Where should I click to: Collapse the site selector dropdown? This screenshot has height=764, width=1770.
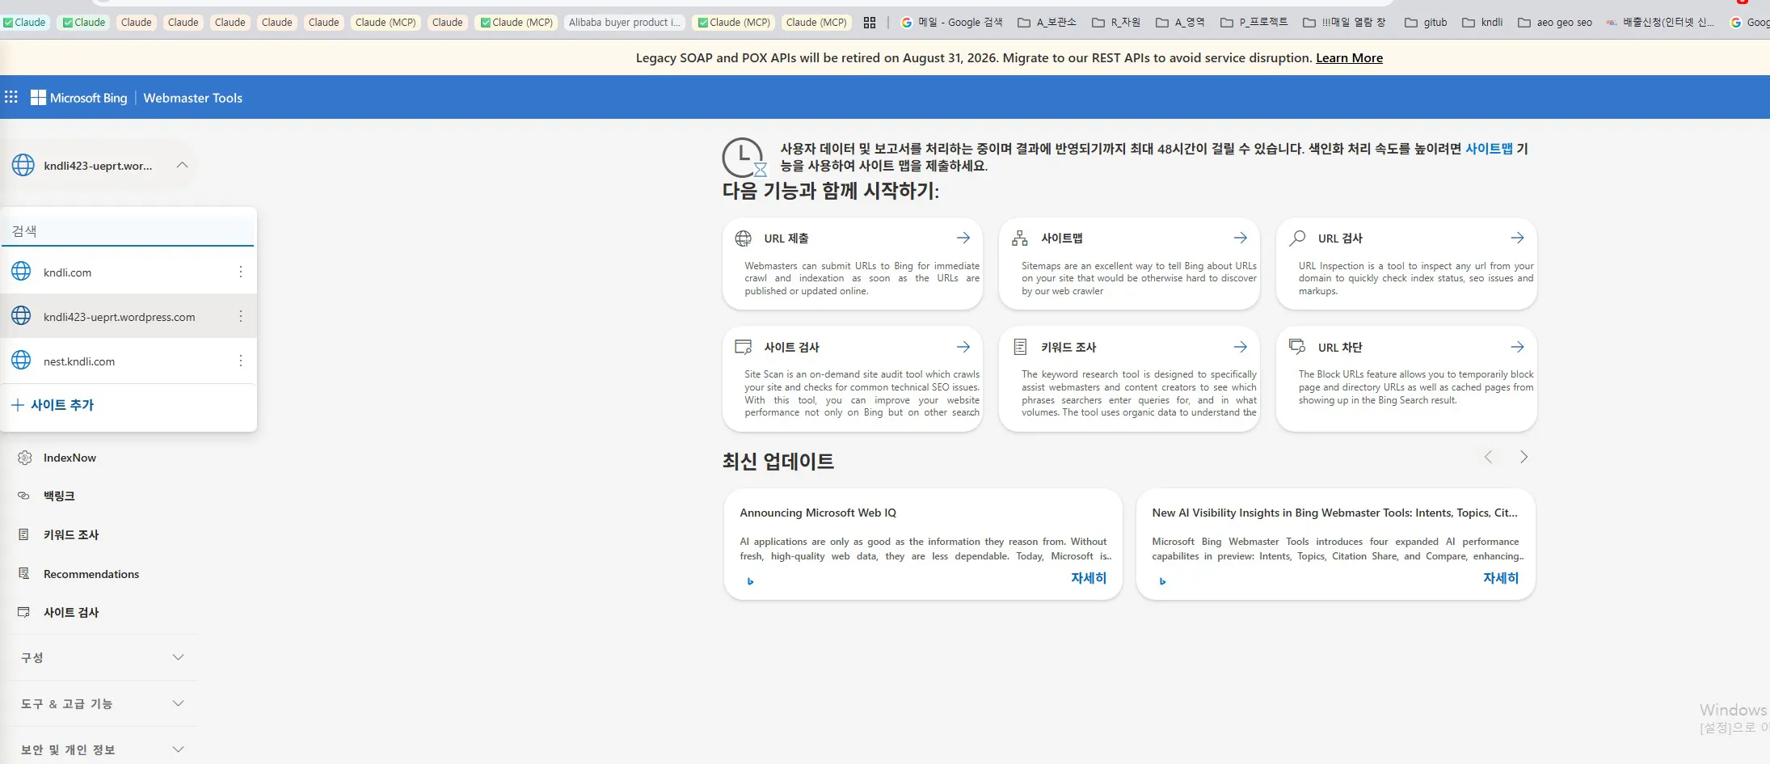(183, 165)
